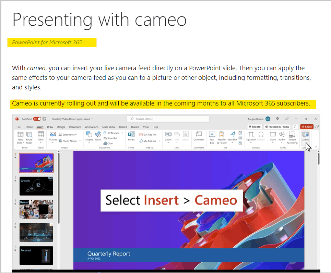
Task: Insert a Forms control
Action: (131, 136)
